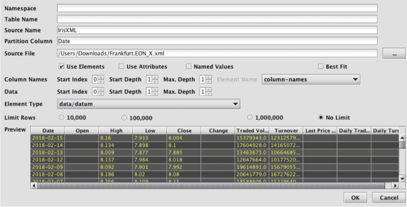Image resolution: width=407 pixels, height=207 pixels.
Task: Open the Element Name column-names dropdown
Action: (x=311, y=80)
